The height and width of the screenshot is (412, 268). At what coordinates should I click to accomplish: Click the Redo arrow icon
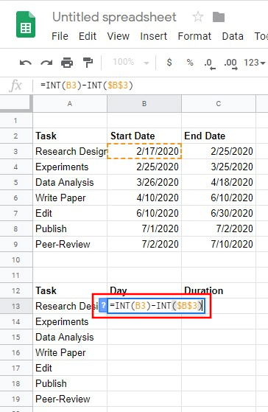[x=46, y=63]
